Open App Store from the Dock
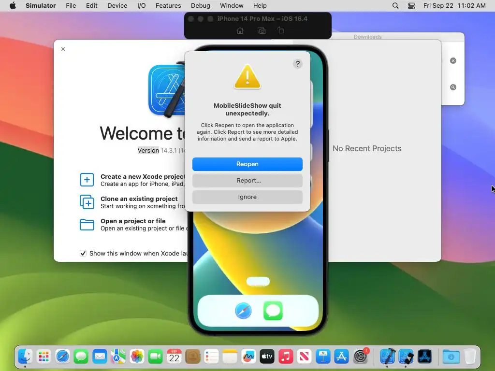The height and width of the screenshot is (371, 495). pyautogui.click(x=342, y=357)
